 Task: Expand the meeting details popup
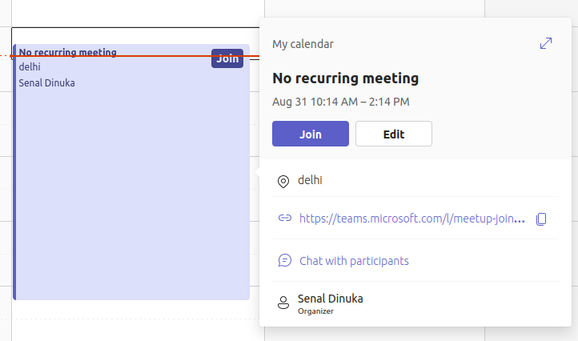(546, 44)
